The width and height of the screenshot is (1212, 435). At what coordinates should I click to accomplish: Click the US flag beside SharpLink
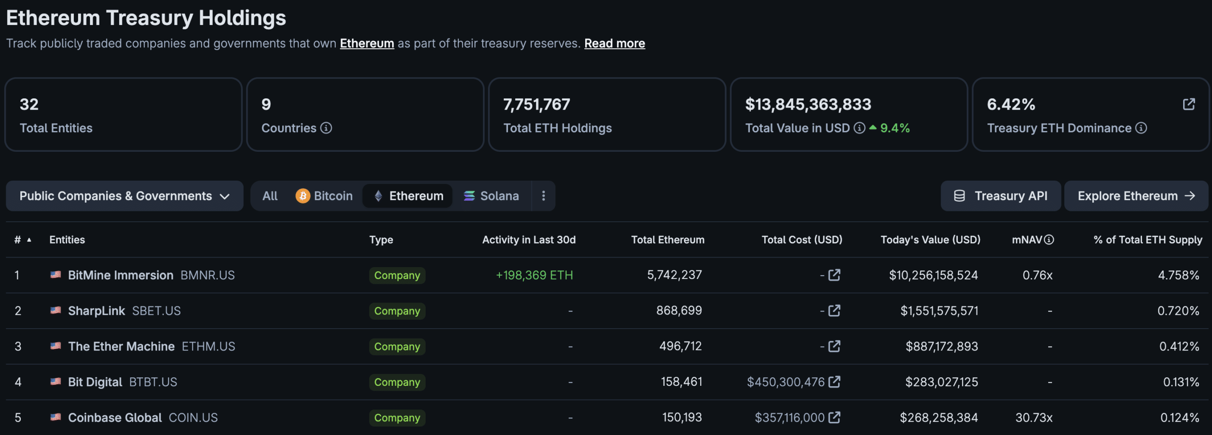coord(55,311)
